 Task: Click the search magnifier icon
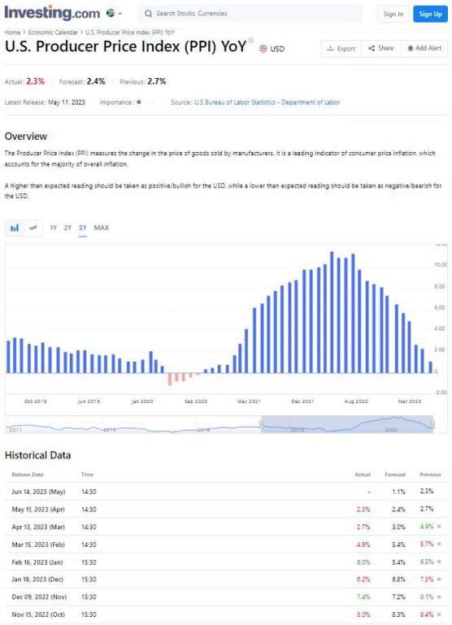[x=148, y=14]
